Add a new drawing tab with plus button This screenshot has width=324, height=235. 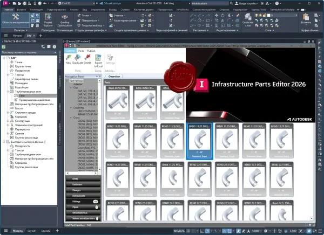point(40,36)
